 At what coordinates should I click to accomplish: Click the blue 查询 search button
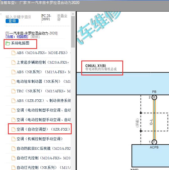(12, 21)
